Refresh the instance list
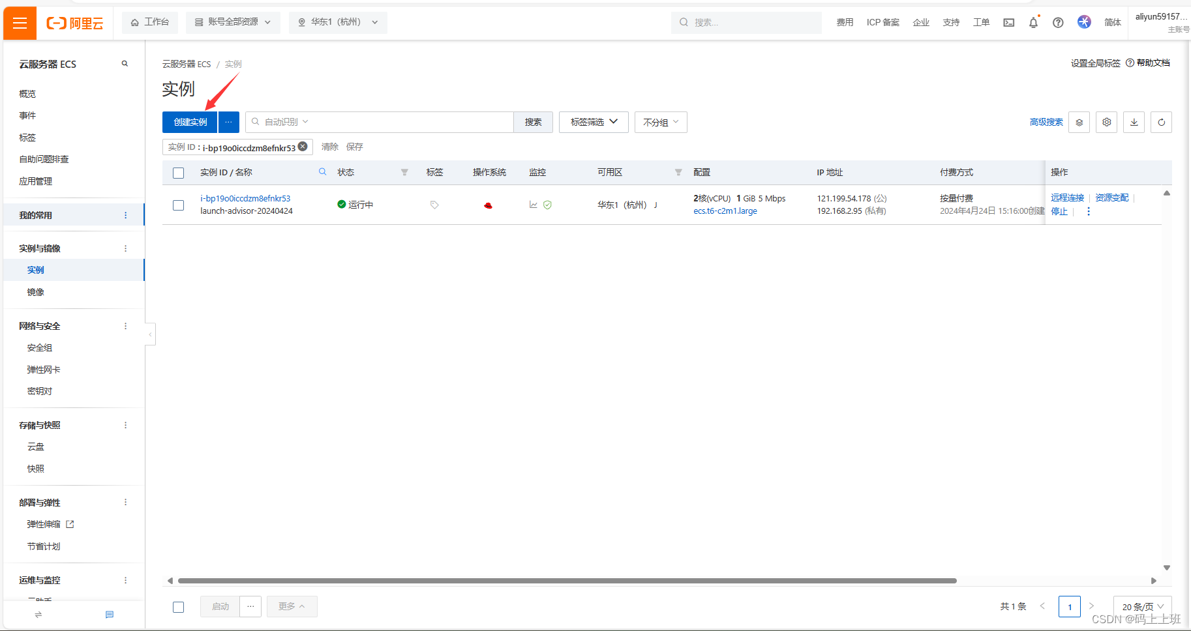This screenshot has width=1191, height=631. pyautogui.click(x=1162, y=123)
